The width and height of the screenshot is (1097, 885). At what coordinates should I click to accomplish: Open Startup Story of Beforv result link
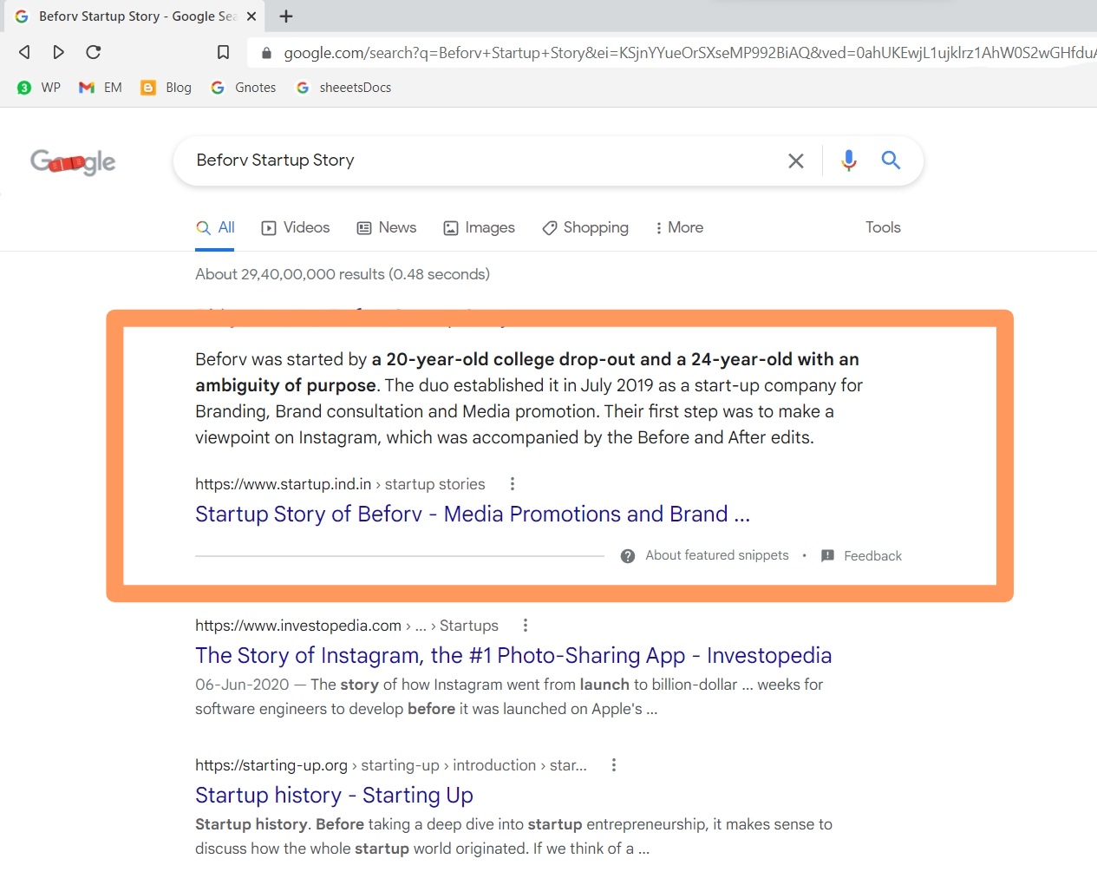[x=473, y=514]
